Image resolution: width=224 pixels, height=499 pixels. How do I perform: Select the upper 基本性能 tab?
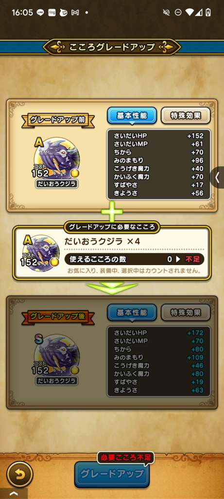(x=132, y=115)
